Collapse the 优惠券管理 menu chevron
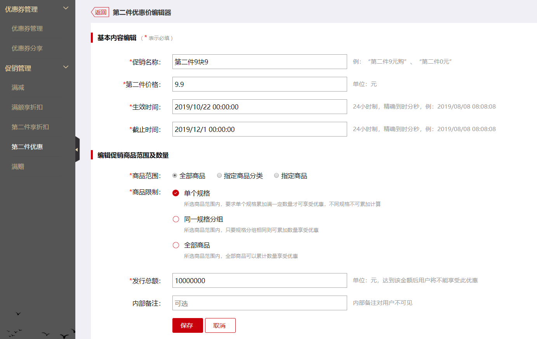The height and width of the screenshot is (339, 537). [x=66, y=9]
